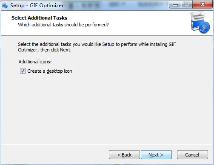Screen dimensions: 214x165
Task: Click the footer area left of the Back button
Action: point(54,154)
